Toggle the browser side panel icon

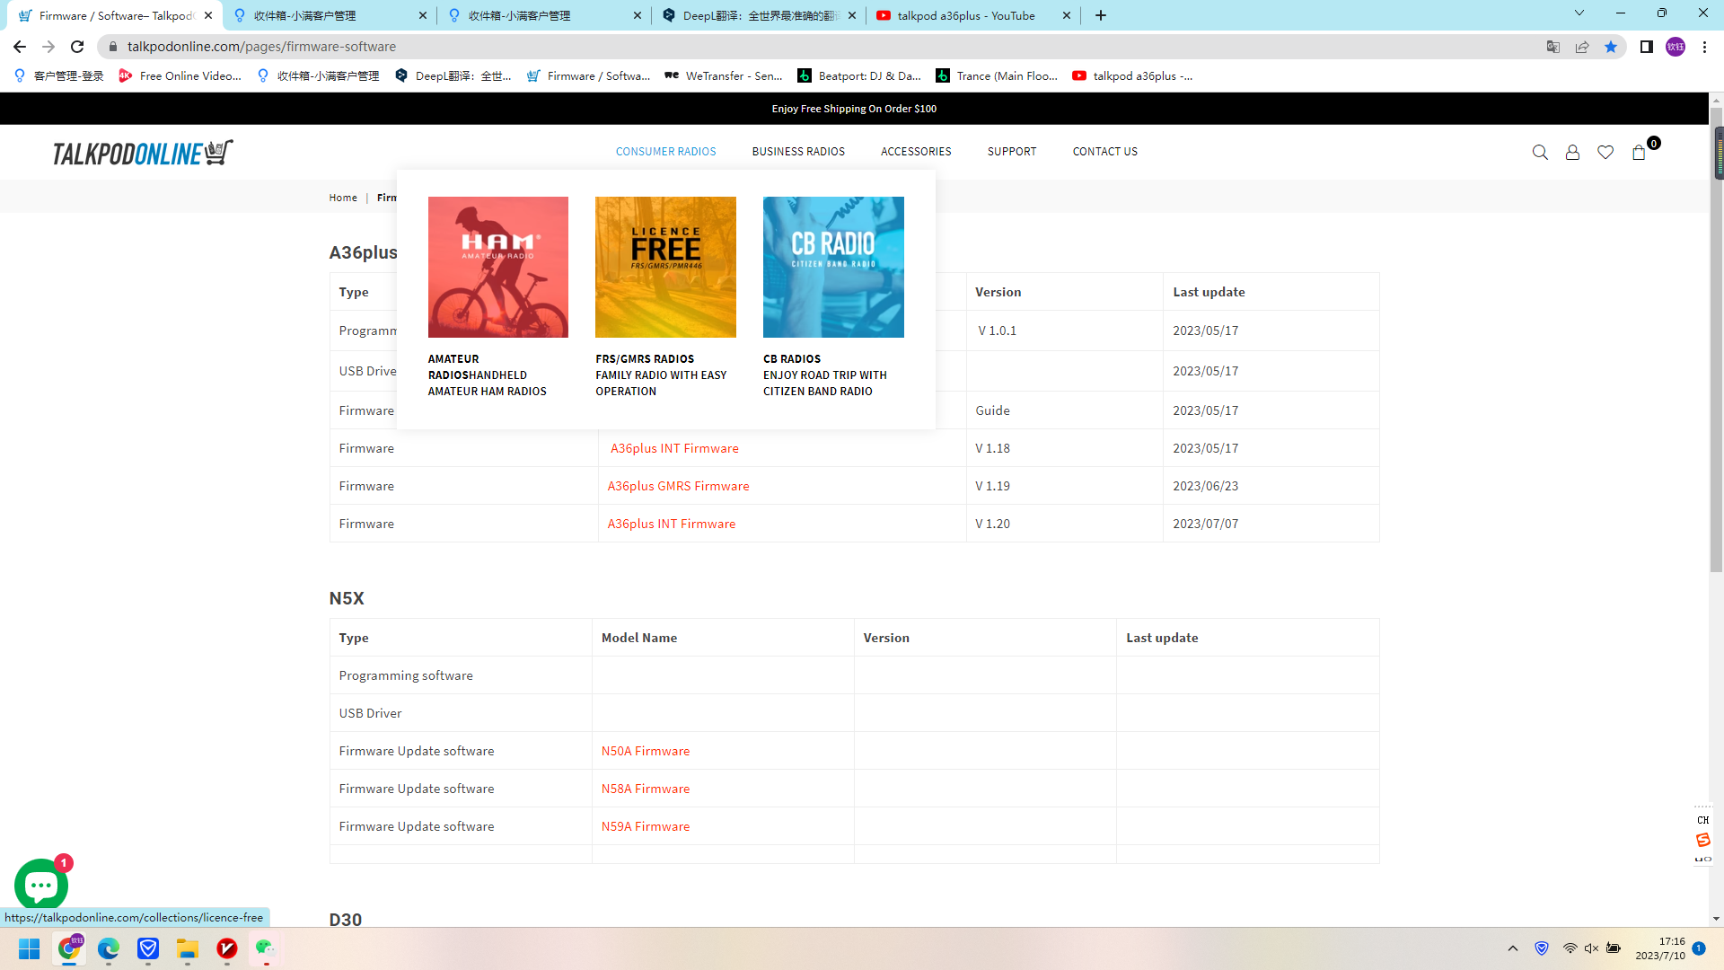[x=1647, y=47]
